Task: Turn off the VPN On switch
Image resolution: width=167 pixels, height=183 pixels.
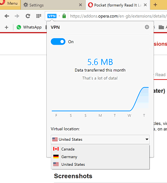Action: (58, 42)
